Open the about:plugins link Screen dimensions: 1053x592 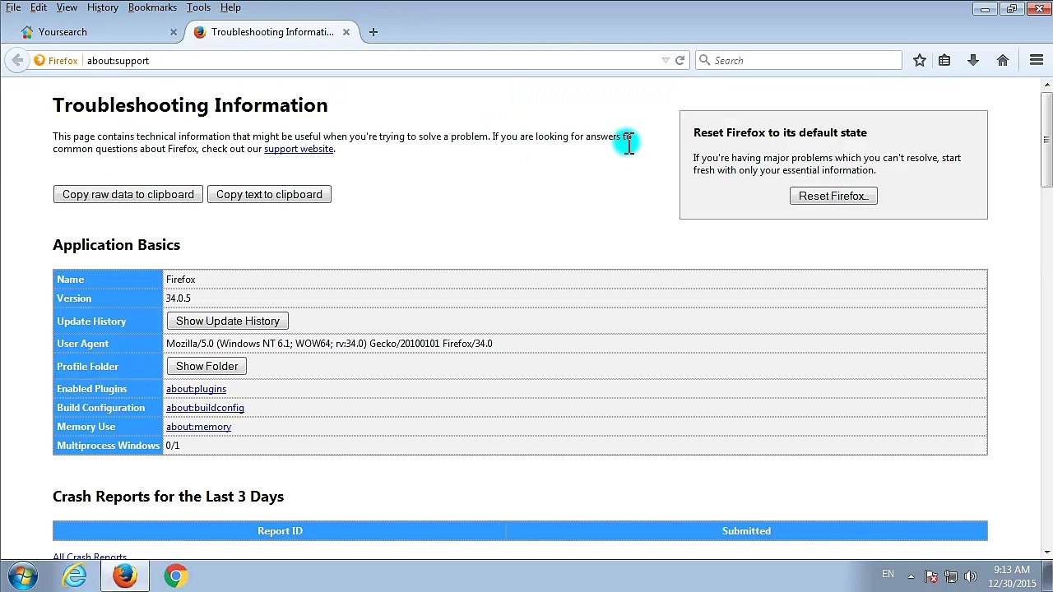coord(196,389)
